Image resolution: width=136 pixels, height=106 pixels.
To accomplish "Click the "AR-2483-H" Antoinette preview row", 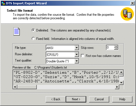I will [x=66, y=81].
